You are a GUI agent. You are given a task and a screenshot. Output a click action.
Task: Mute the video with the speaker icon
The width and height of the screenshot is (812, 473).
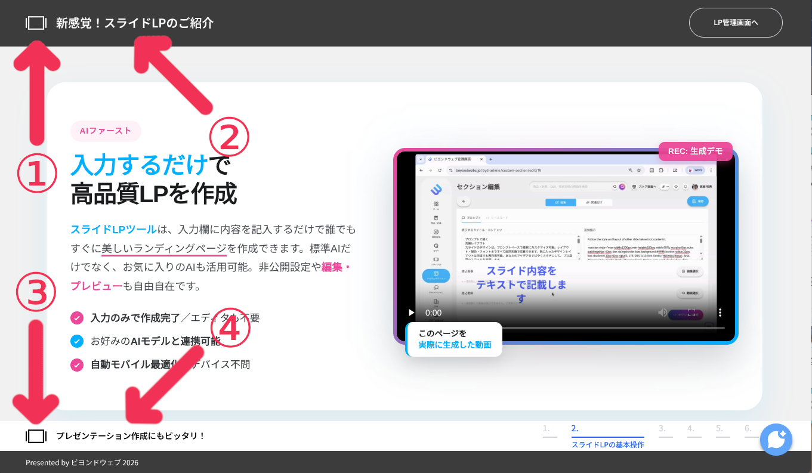pyautogui.click(x=662, y=313)
